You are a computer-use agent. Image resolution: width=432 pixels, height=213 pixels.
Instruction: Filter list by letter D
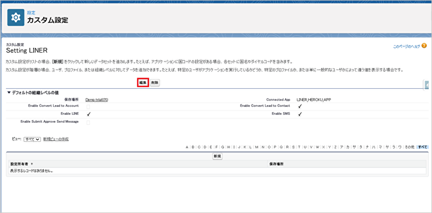[x=205, y=147]
